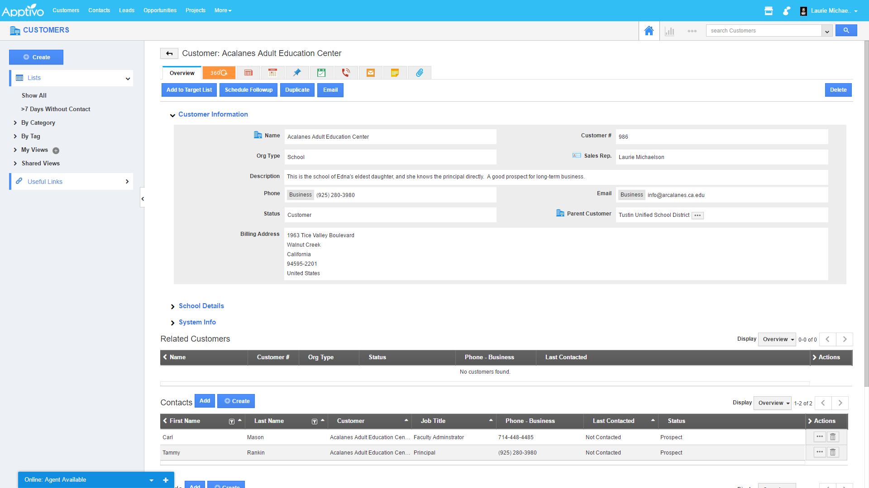869x488 pixels.
Task: Go to next page of Contacts
Action: tap(840, 403)
